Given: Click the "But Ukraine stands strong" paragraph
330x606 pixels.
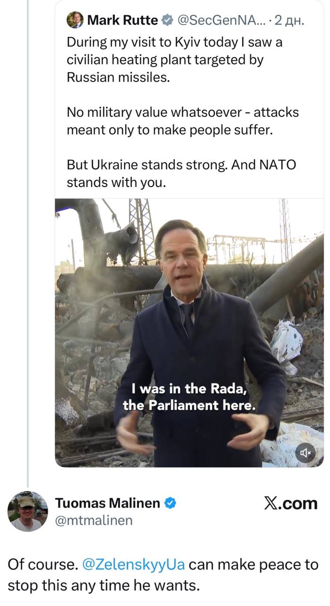Looking at the screenshot, I should pyautogui.click(x=181, y=173).
